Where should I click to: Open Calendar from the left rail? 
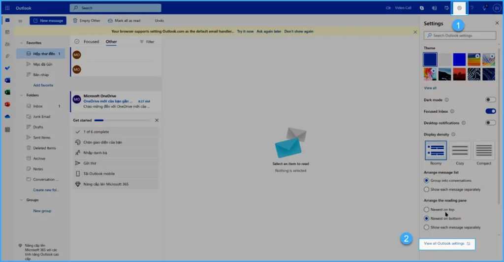(7, 32)
